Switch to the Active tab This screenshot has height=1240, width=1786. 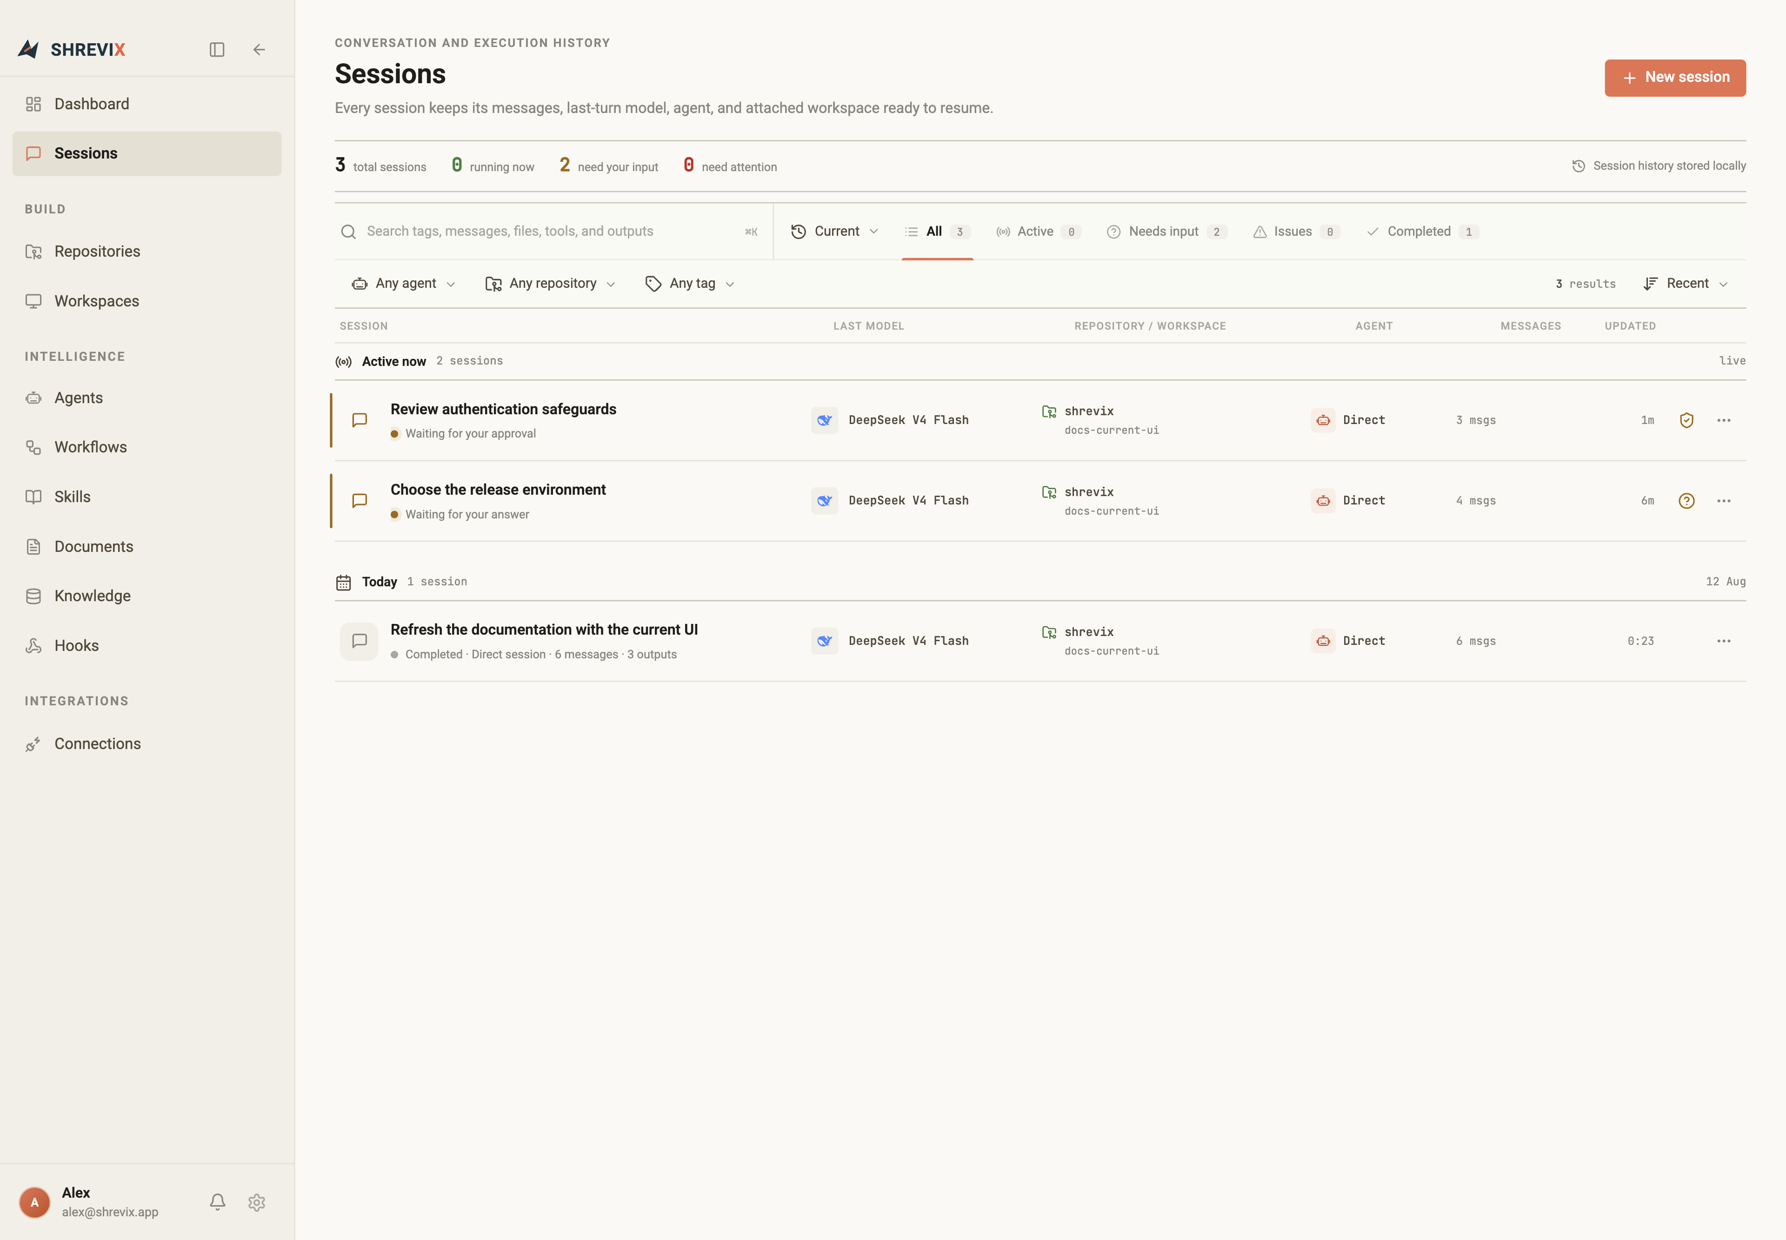click(x=1038, y=232)
